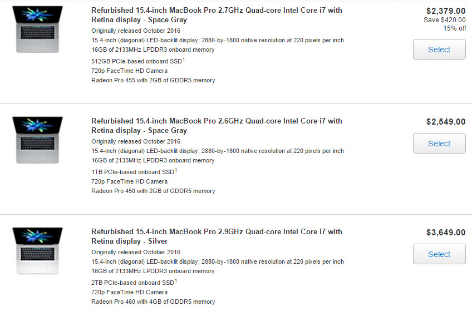This screenshot has height=316, width=472.
Task: Click the 15% off label
Action: pyautogui.click(x=455, y=28)
